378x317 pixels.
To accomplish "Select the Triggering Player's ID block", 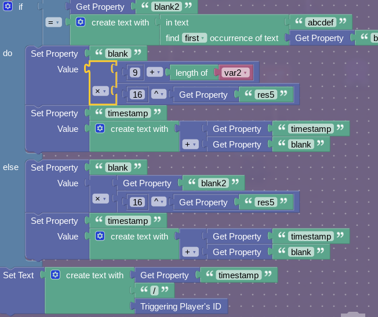I will click(x=180, y=307).
